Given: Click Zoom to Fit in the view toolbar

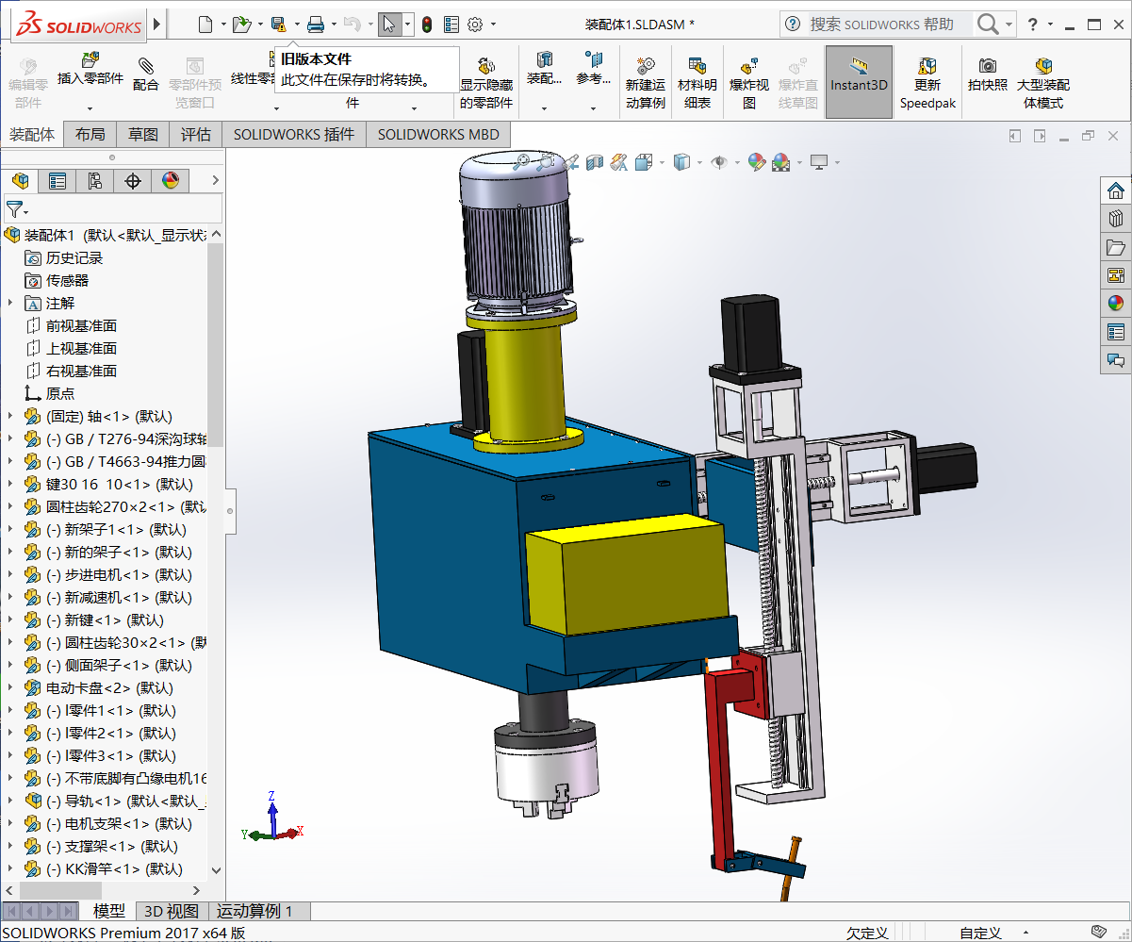Looking at the screenshot, I should tap(521, 162).
